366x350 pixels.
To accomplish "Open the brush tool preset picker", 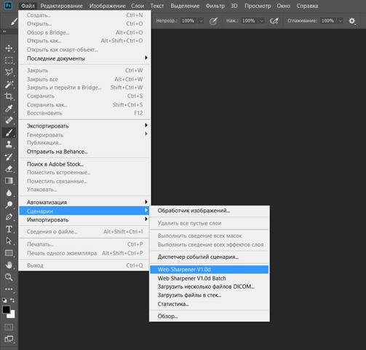I will pyautogui.click(x=14, y=21).
